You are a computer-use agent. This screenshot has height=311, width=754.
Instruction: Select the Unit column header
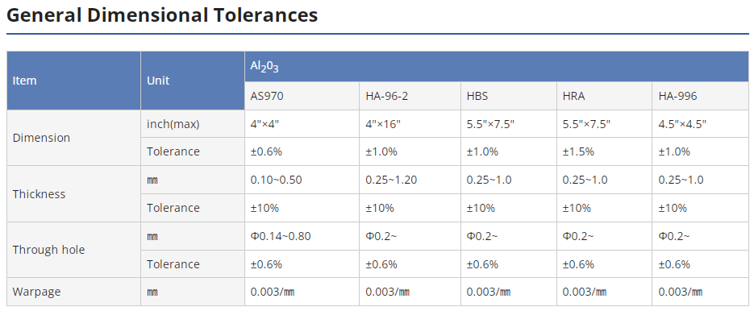[193, 81]
